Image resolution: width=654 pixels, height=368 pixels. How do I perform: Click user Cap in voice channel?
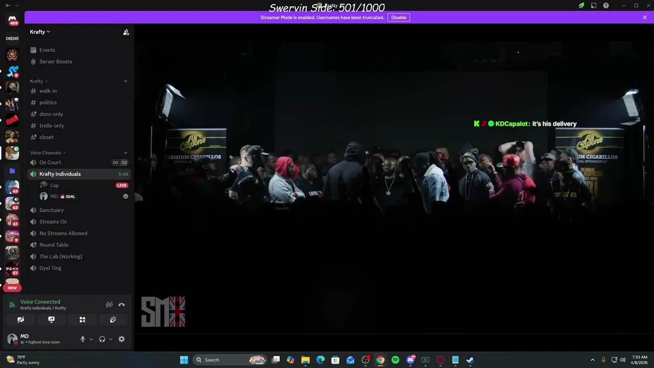(54, 185)
